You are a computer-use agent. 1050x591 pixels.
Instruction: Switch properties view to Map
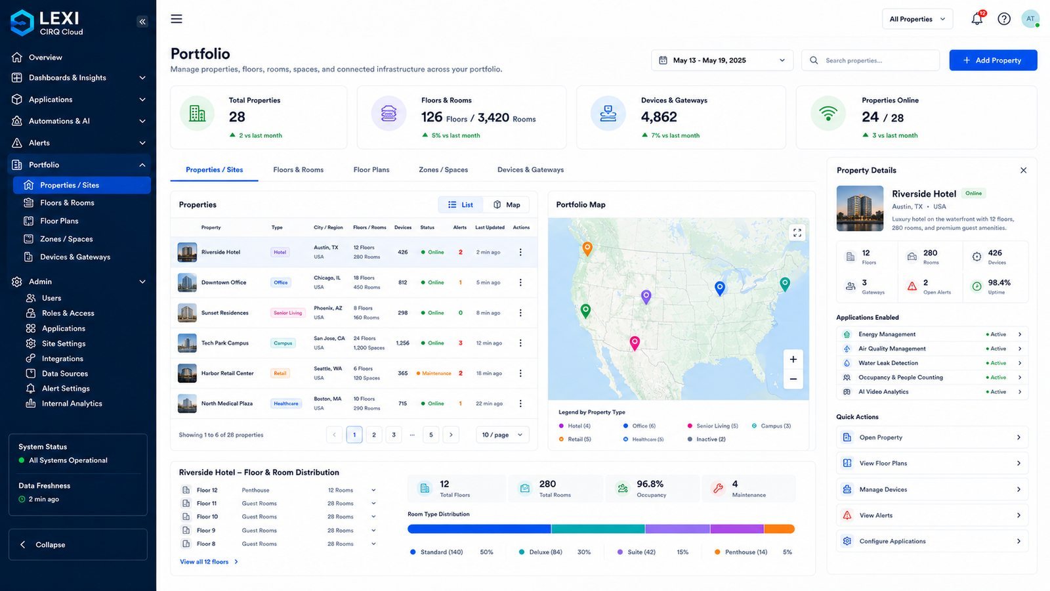[x=507, y=205]
